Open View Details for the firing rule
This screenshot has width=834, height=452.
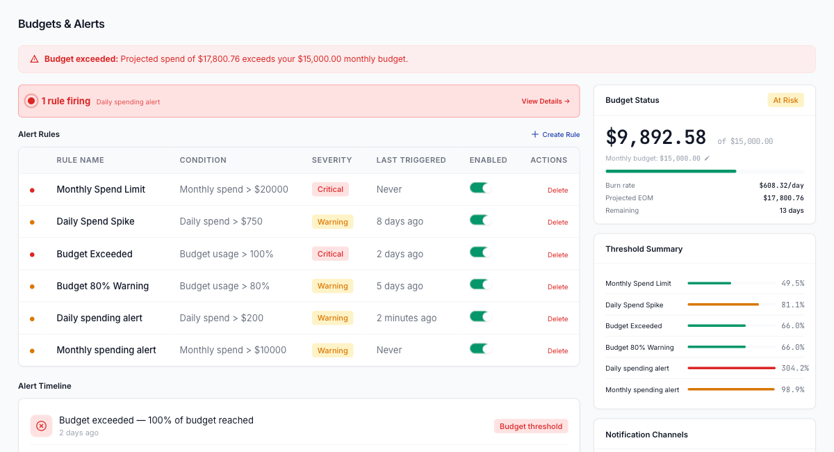[x=545, y=101]
